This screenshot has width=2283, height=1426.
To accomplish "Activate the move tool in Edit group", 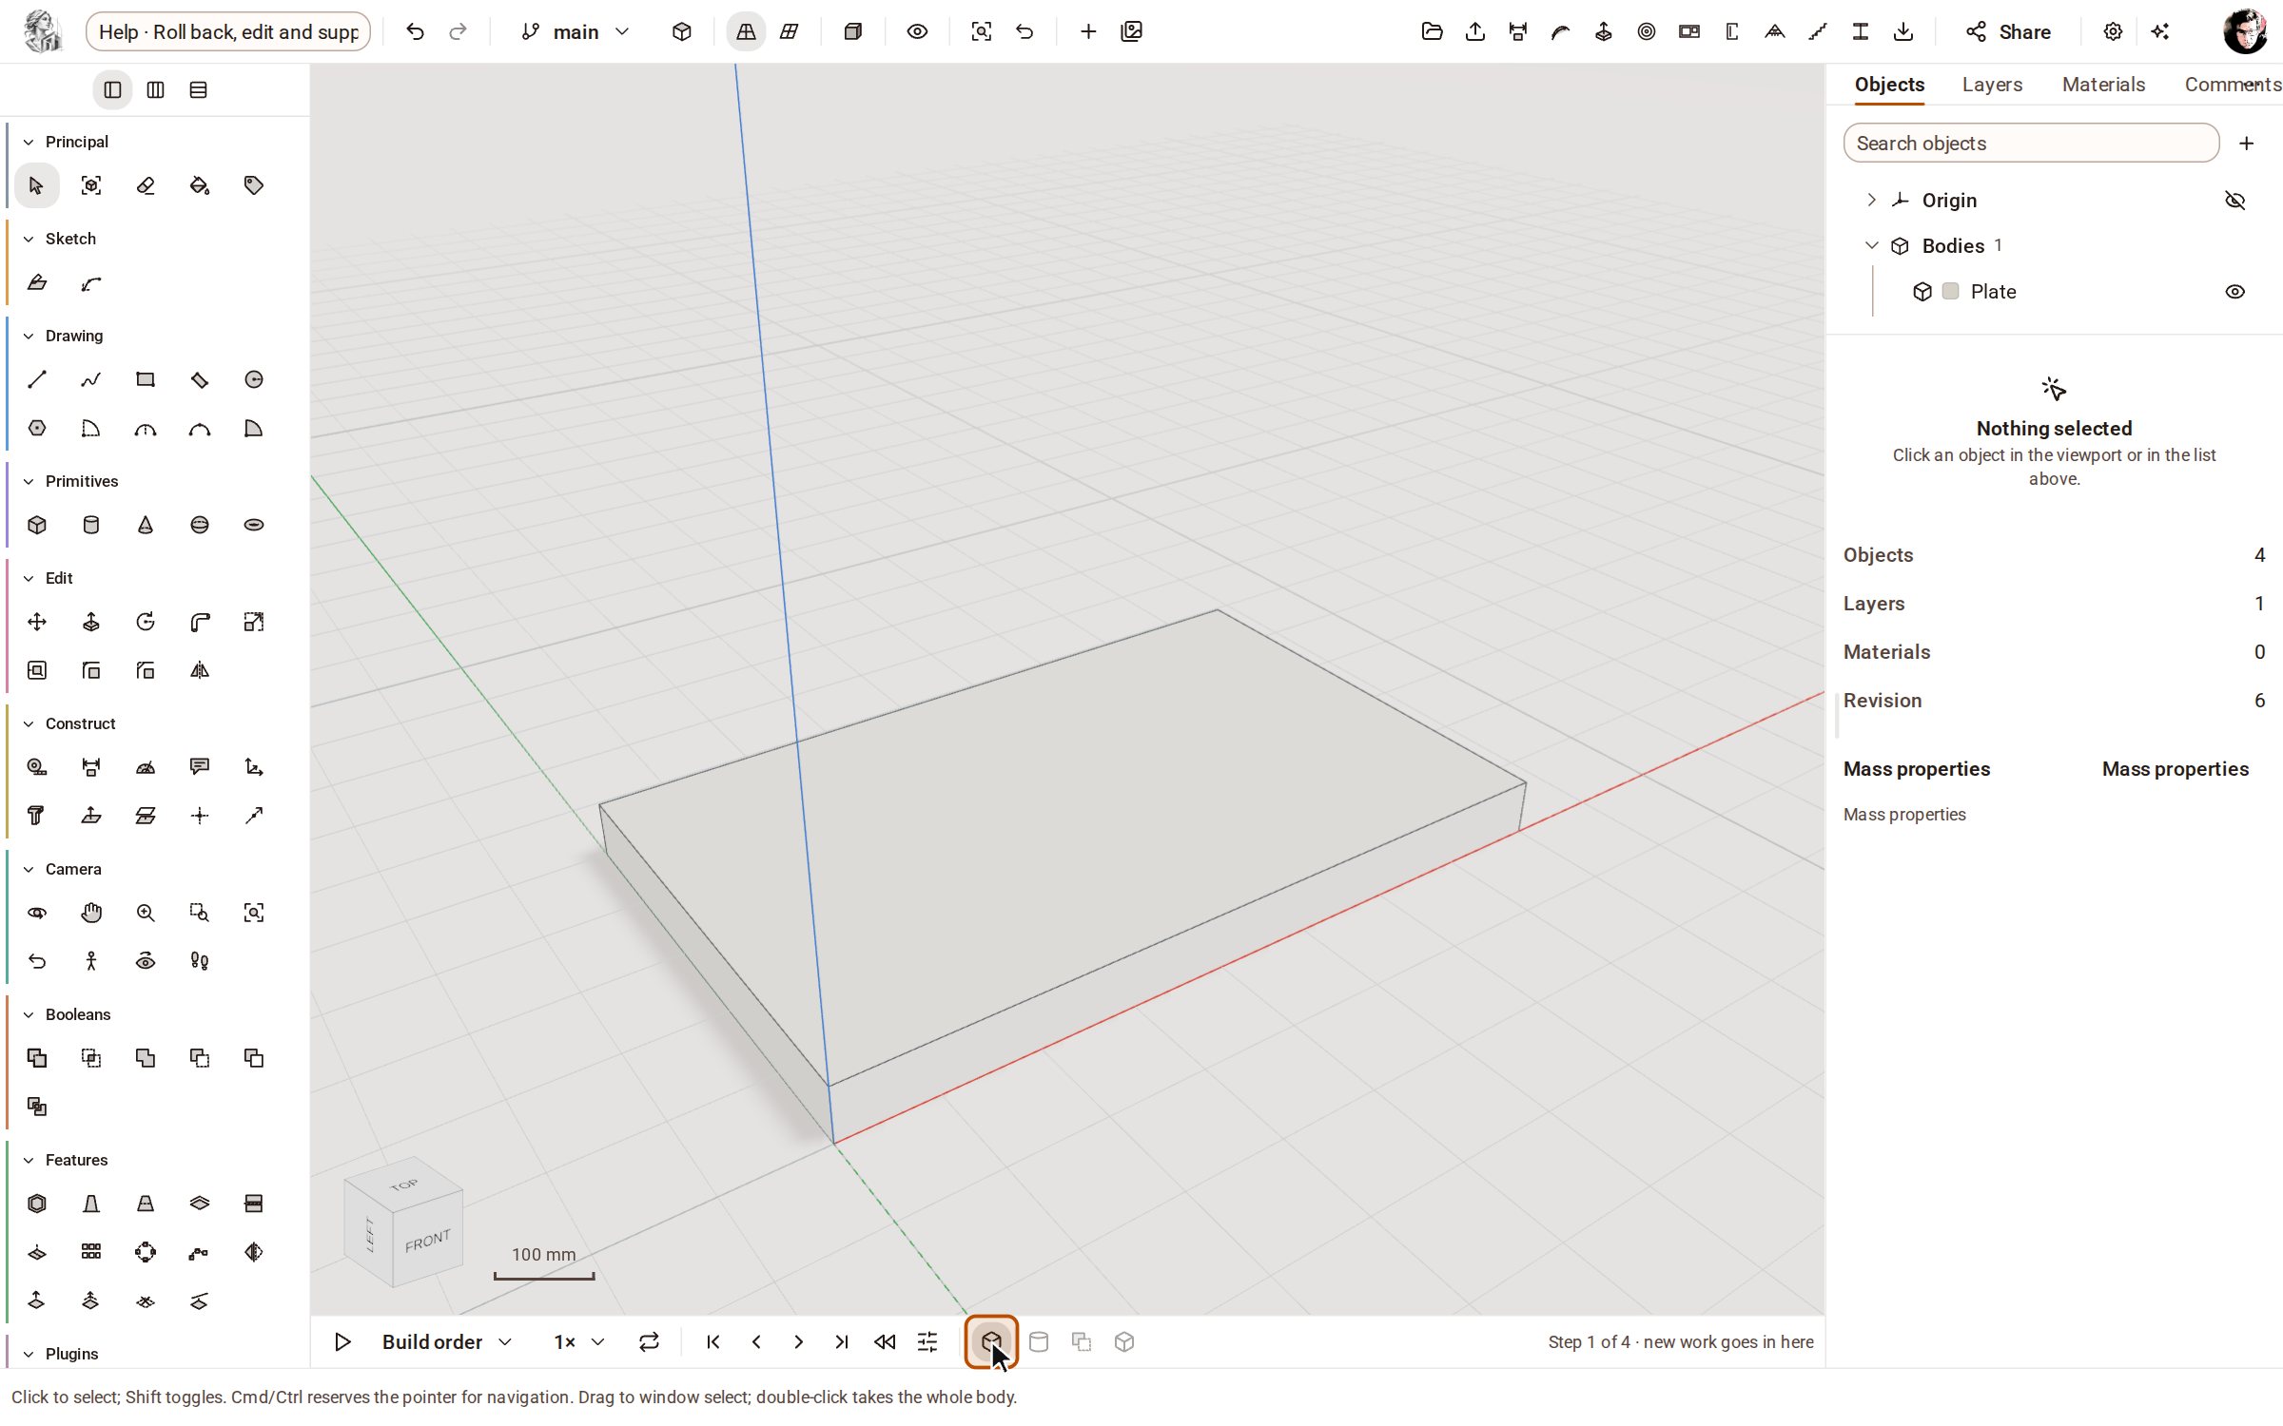I will click(x=37, y=622).
